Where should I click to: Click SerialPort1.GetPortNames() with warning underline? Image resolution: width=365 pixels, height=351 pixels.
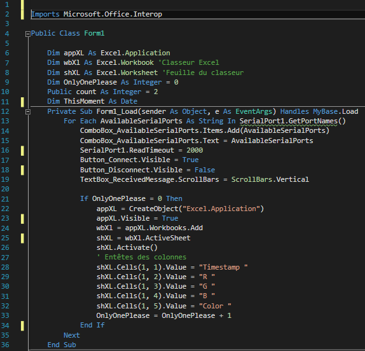(293, 121)
